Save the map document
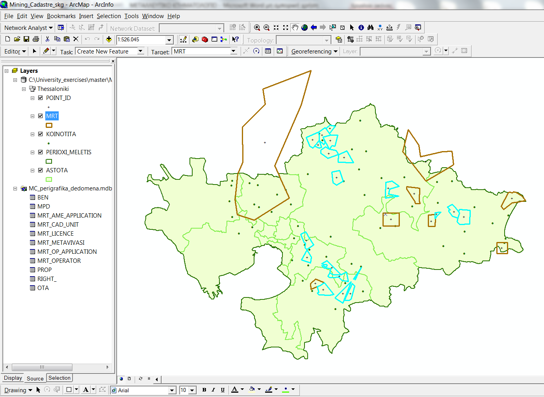Image resolution: width=544 pixels, height=397 pixels. point(26,39)
